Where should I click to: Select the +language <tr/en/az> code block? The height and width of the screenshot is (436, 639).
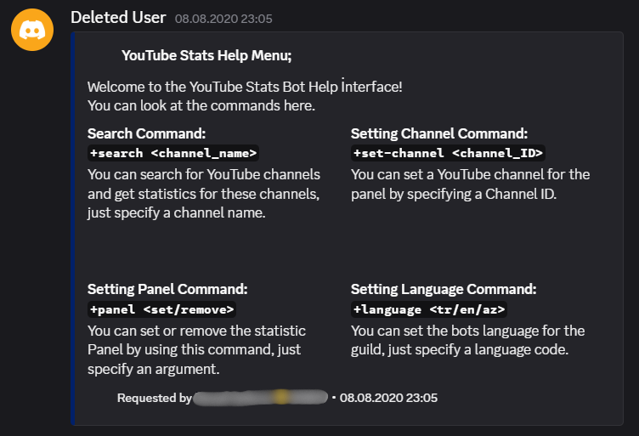(429, 309)
